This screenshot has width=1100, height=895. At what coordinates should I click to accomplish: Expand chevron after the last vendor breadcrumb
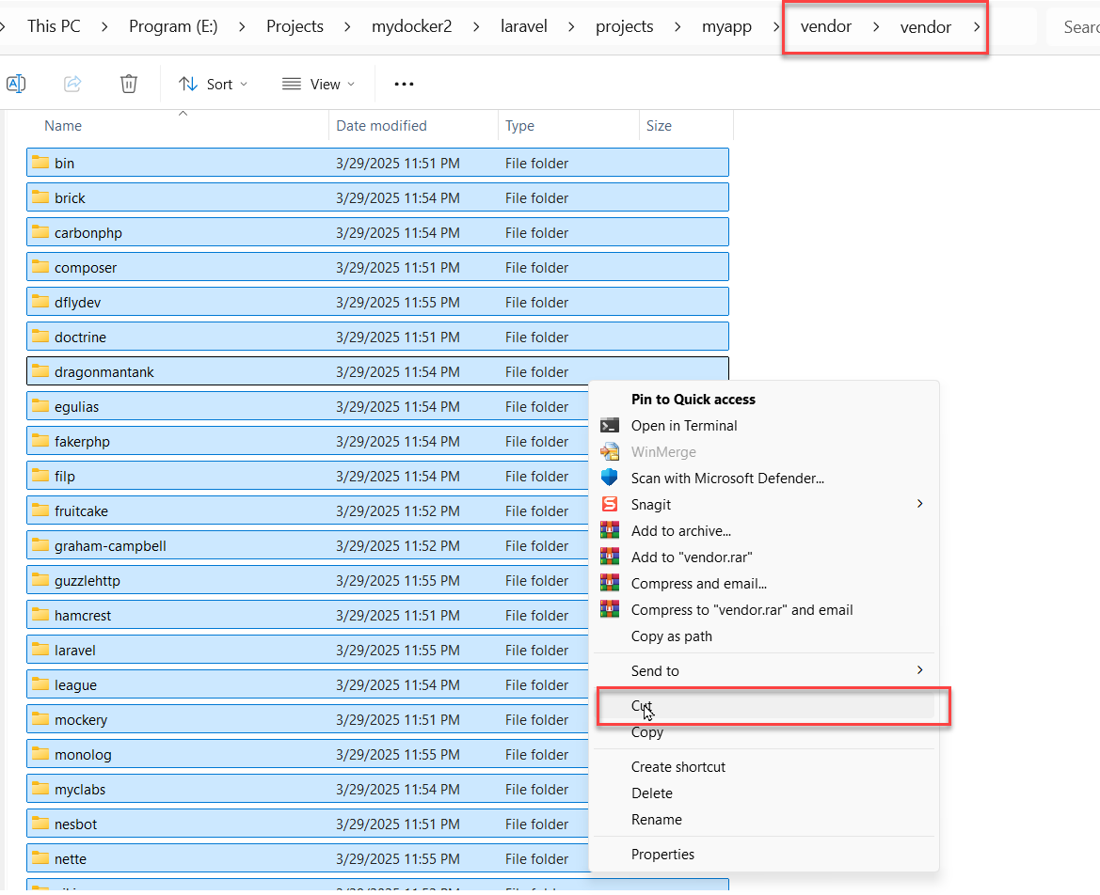(x=977, y=26)
